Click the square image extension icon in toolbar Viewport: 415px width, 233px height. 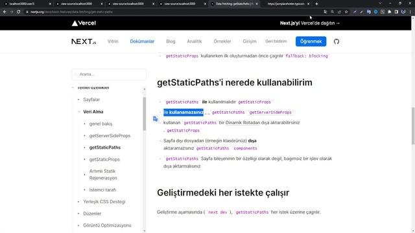(383, 12)
